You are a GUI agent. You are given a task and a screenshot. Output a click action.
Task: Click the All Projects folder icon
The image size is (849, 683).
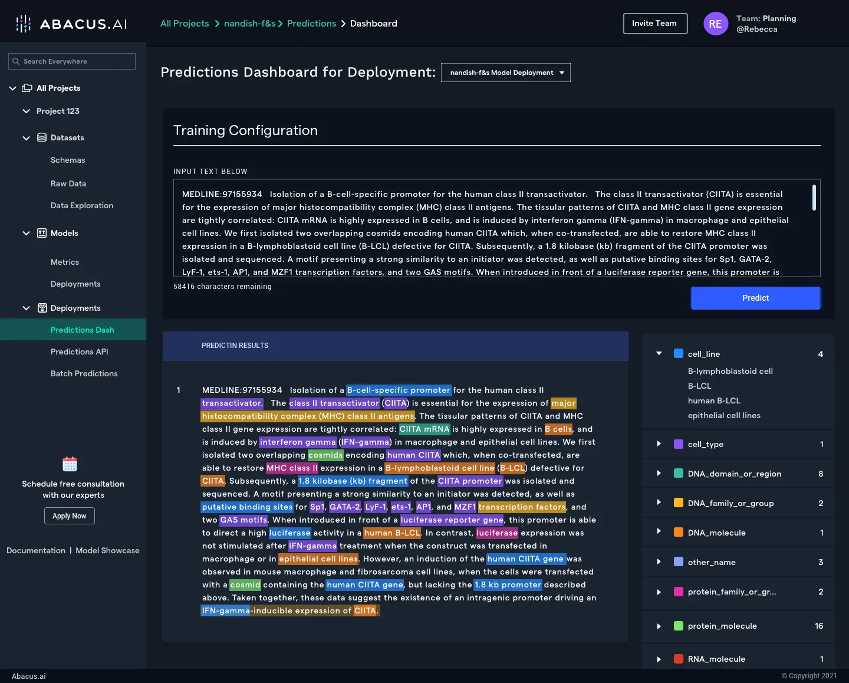pos(27,88)
